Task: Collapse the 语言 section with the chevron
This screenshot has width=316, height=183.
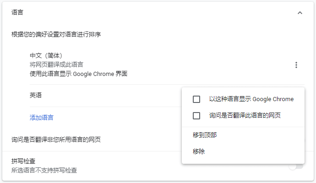Action: [300, 13]
